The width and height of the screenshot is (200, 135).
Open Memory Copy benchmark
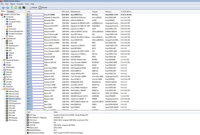pos(14,96)
